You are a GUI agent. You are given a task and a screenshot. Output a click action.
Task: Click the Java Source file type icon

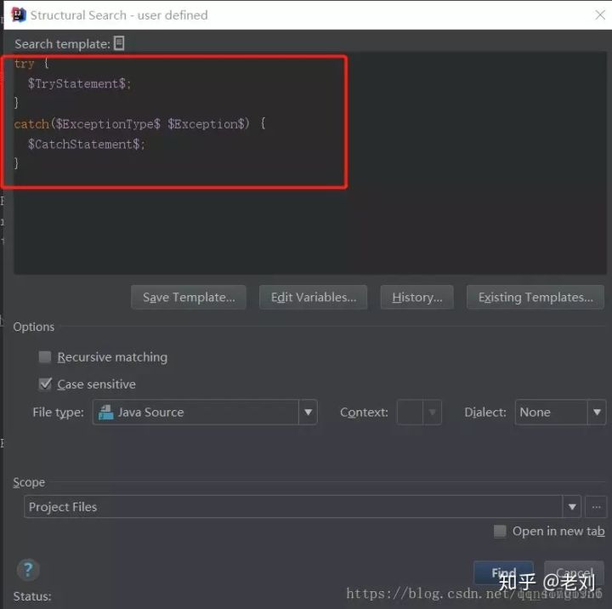coord(105,413)
